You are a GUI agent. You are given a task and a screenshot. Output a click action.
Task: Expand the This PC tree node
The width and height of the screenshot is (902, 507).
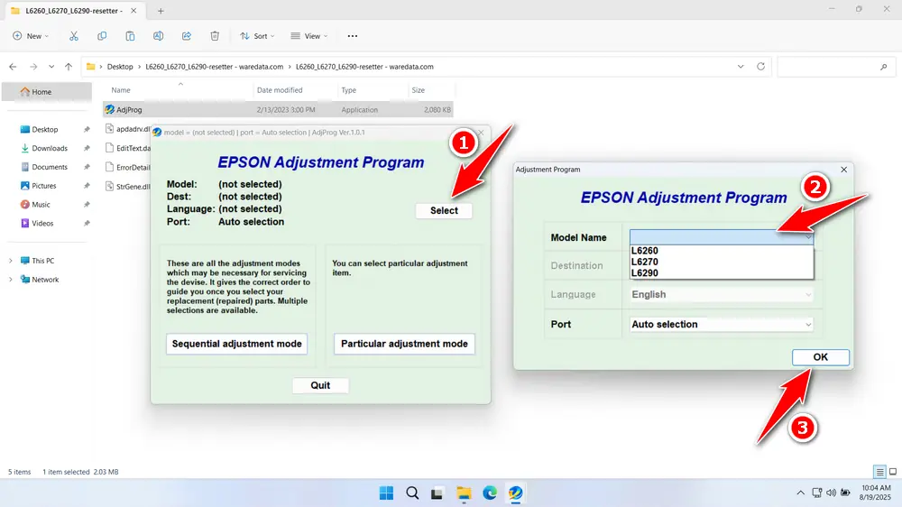pyautogui.click(x=10, y=261)
